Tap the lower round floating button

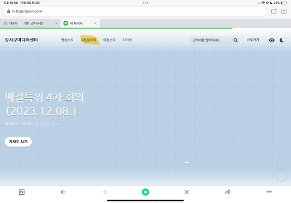click(x=281, y=177)
